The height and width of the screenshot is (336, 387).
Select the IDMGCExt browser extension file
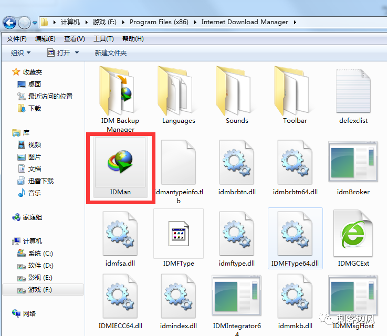[x=353, y=238]
